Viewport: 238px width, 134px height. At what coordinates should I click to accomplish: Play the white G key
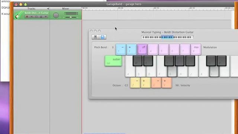[x=172, y=72]
